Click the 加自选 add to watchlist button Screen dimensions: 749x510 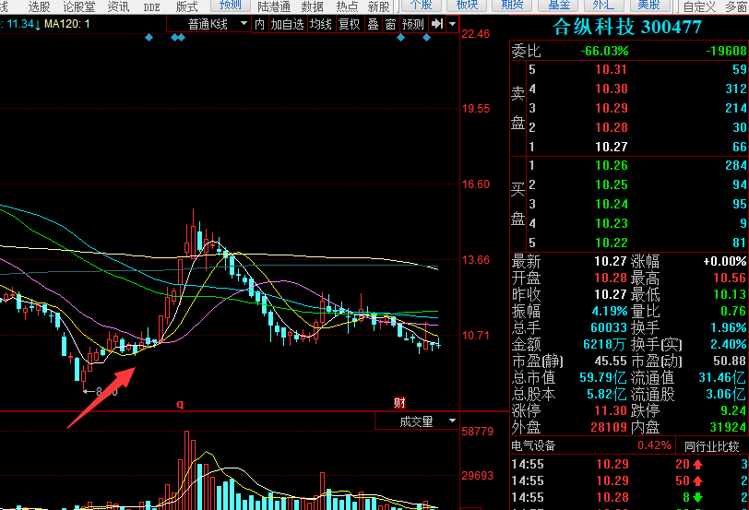pyautogui.click(x=287, y=24)
